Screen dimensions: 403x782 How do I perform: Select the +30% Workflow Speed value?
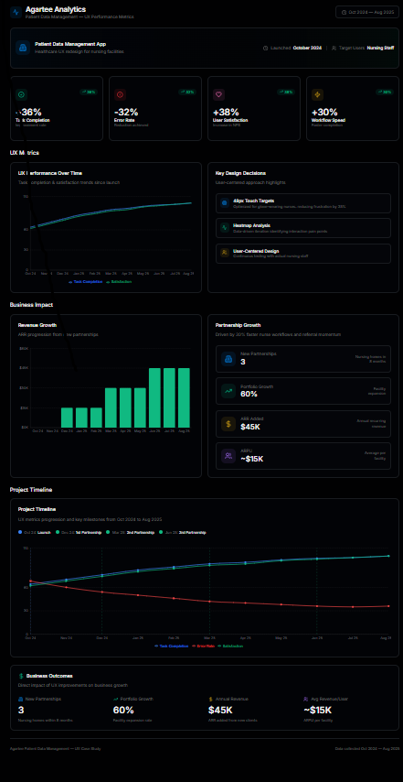point(325,112)
